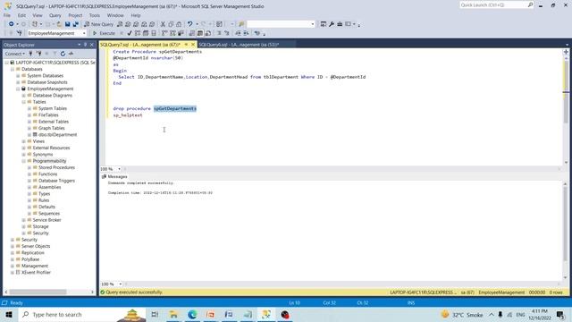Image resolution: width=572 pixels, height=322 pixels.
Task: Click the Parse checkmark icon
Action: tap(130, 33)
